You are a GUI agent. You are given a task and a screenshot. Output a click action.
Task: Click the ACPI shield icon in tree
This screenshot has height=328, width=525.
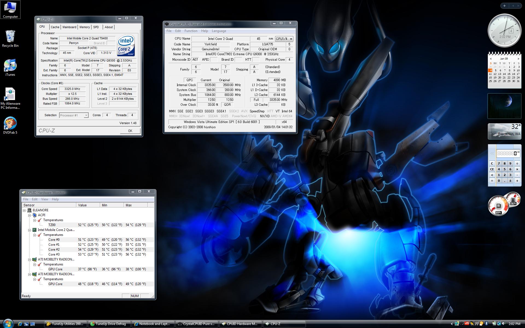point(34,215)
